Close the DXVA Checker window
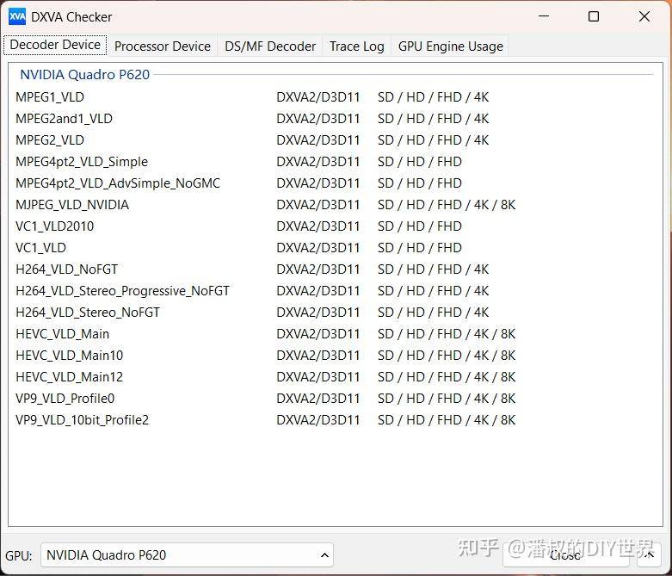672x576 pixels. point(644,16)
